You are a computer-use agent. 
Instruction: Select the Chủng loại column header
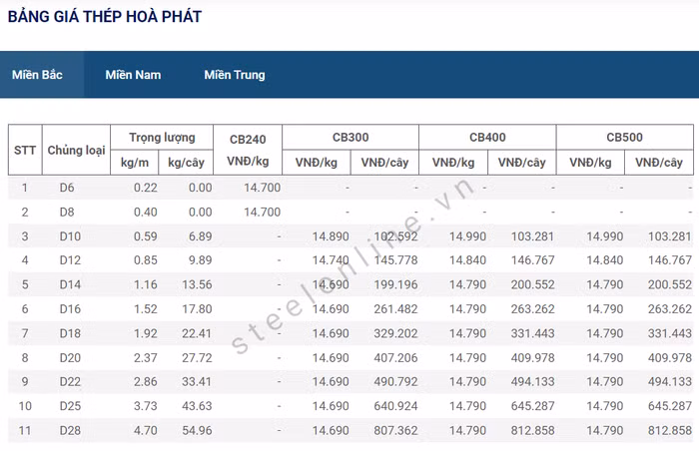(76, 151)
